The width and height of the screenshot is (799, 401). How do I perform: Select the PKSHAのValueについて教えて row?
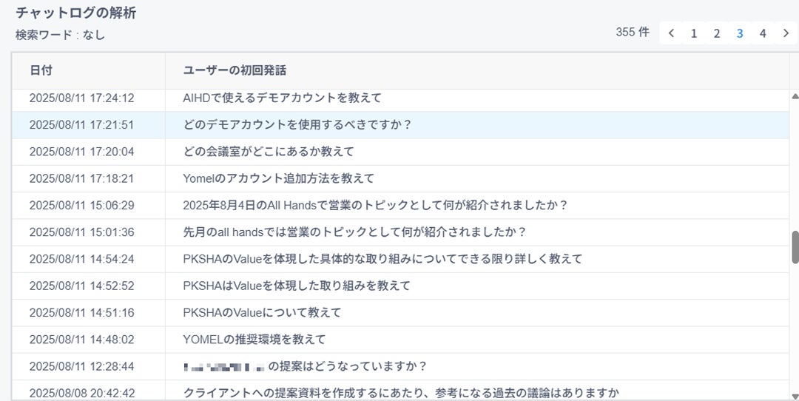(x=262, y=313)
